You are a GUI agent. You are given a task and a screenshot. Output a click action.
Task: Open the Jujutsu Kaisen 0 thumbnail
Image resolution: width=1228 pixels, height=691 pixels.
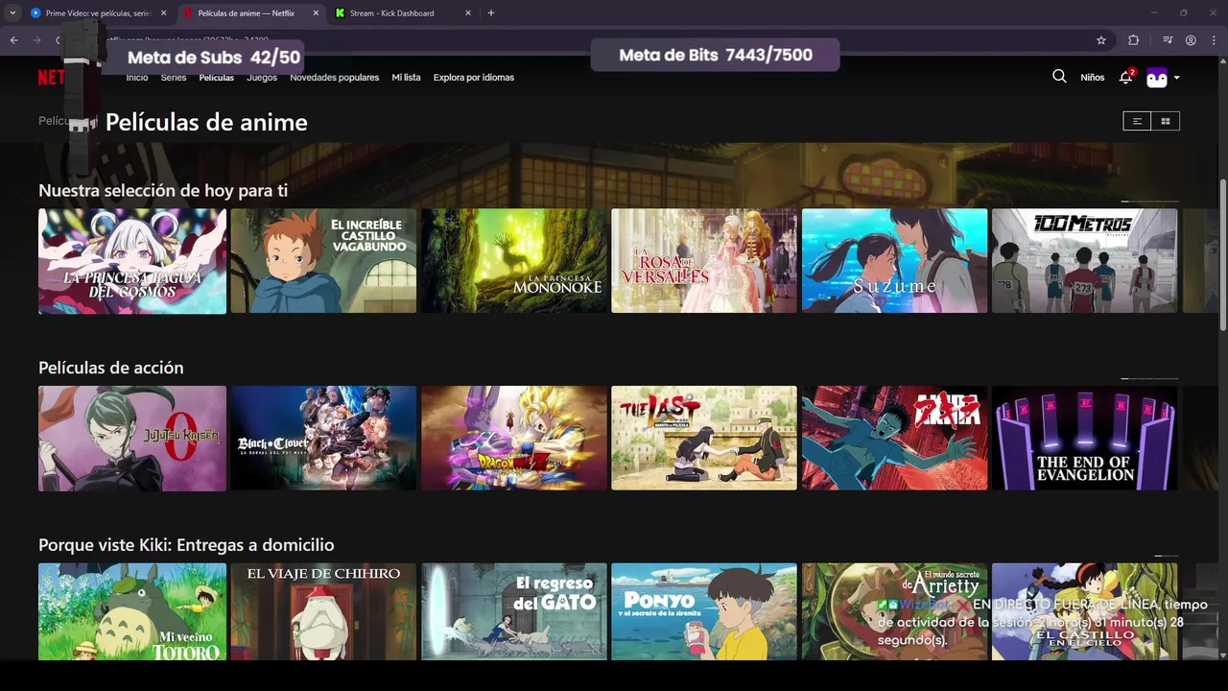(132, 439)
